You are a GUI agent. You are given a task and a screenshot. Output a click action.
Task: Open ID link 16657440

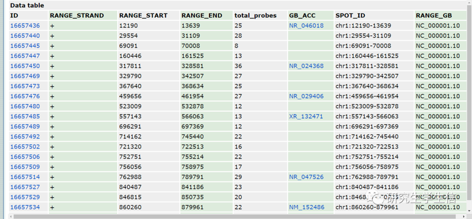25,36
